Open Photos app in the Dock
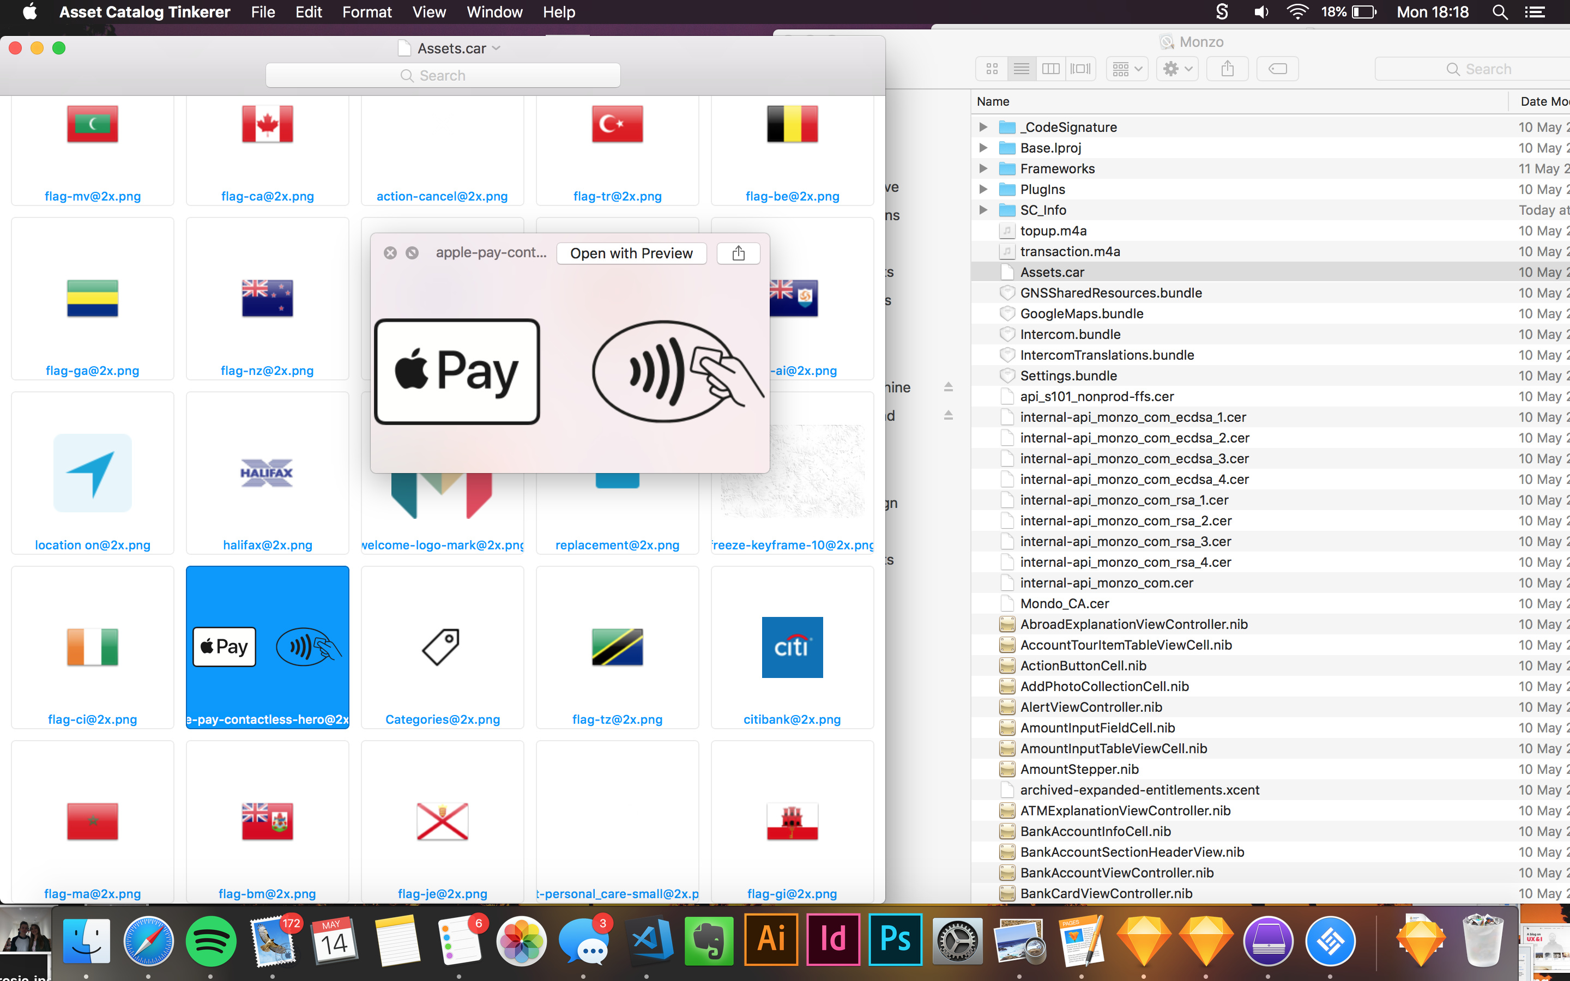The width and height of the screenshot is (1570, 981). [521, 940]
